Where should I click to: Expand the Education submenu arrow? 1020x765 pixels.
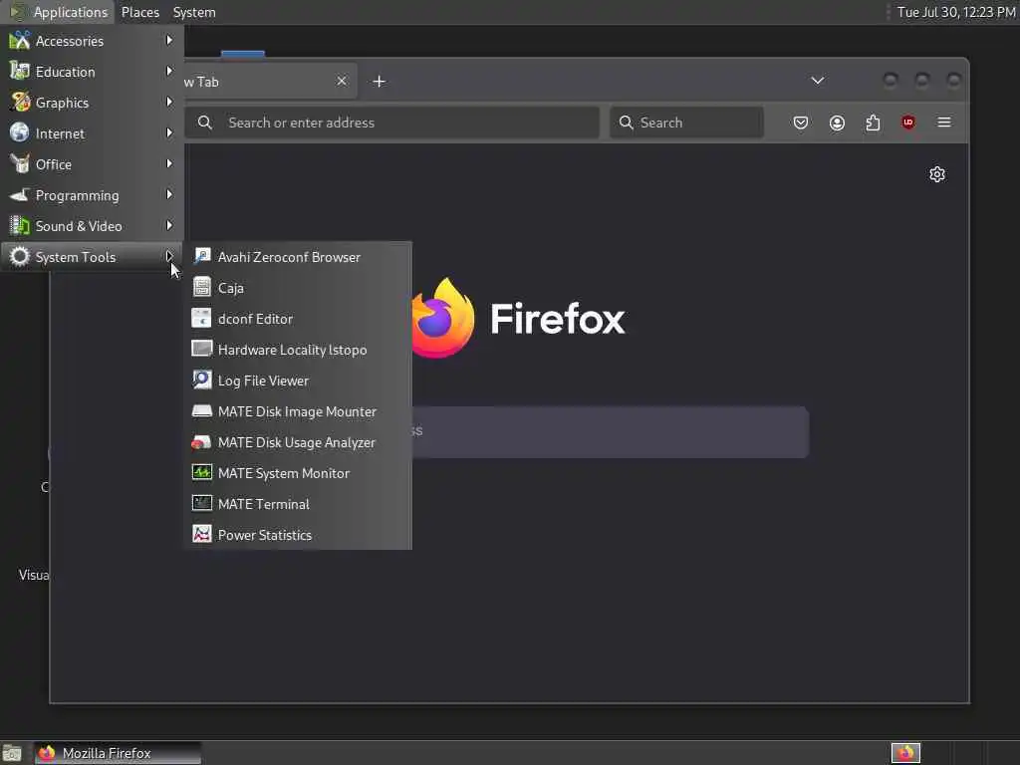(169, 71)
